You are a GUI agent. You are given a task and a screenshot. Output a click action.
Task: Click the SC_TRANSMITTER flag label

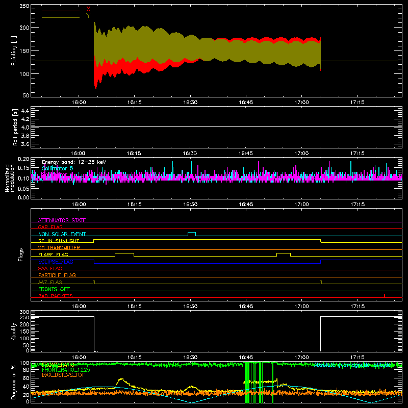click(x=59, y=247)
